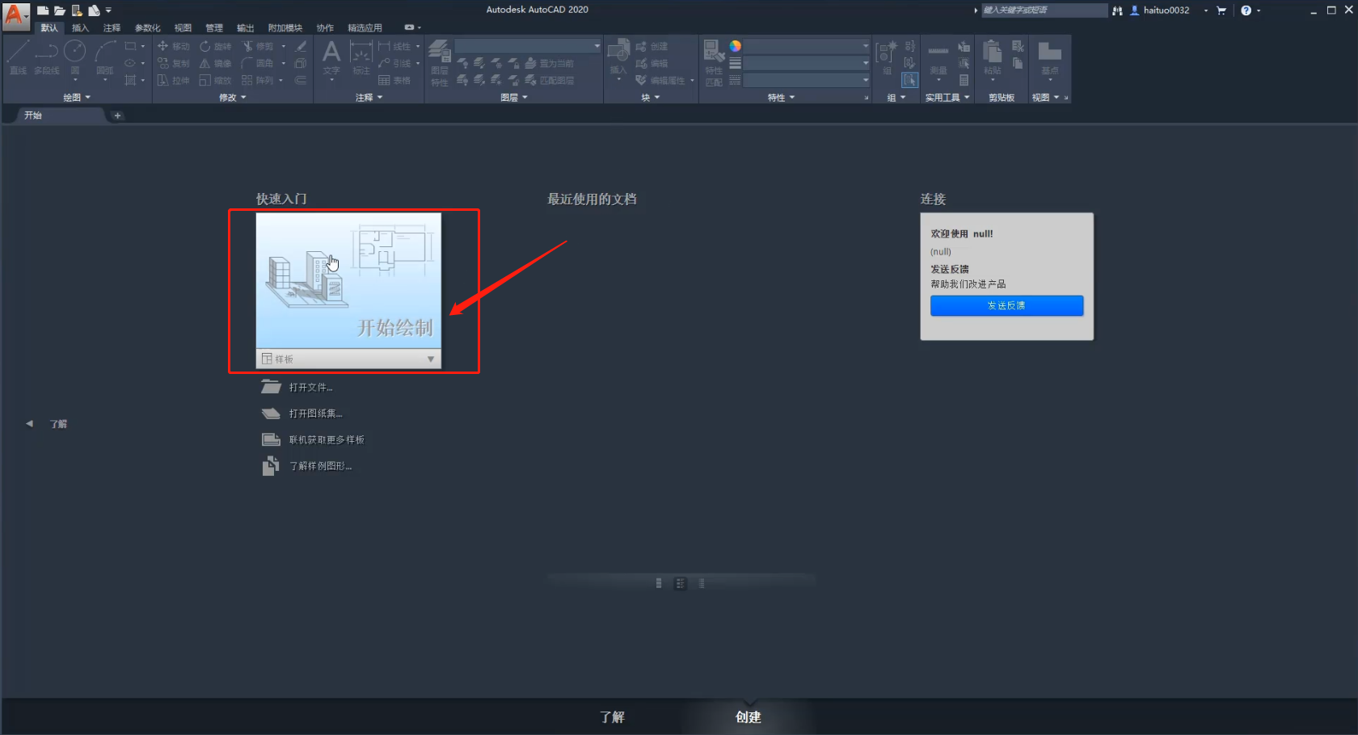Screen dimensions: 1358x735
Task: Click Open a Sheet Set (打开图纸集...) link
Action: 315,414
